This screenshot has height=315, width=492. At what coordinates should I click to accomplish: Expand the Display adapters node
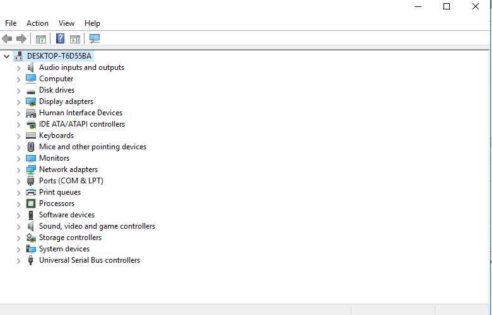pos(18,102)
